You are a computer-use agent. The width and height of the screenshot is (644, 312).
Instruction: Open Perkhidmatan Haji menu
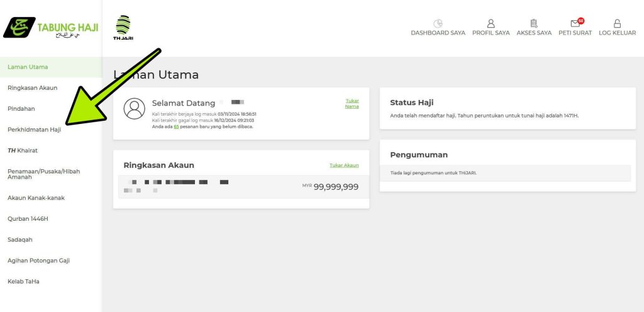point(34,130)
